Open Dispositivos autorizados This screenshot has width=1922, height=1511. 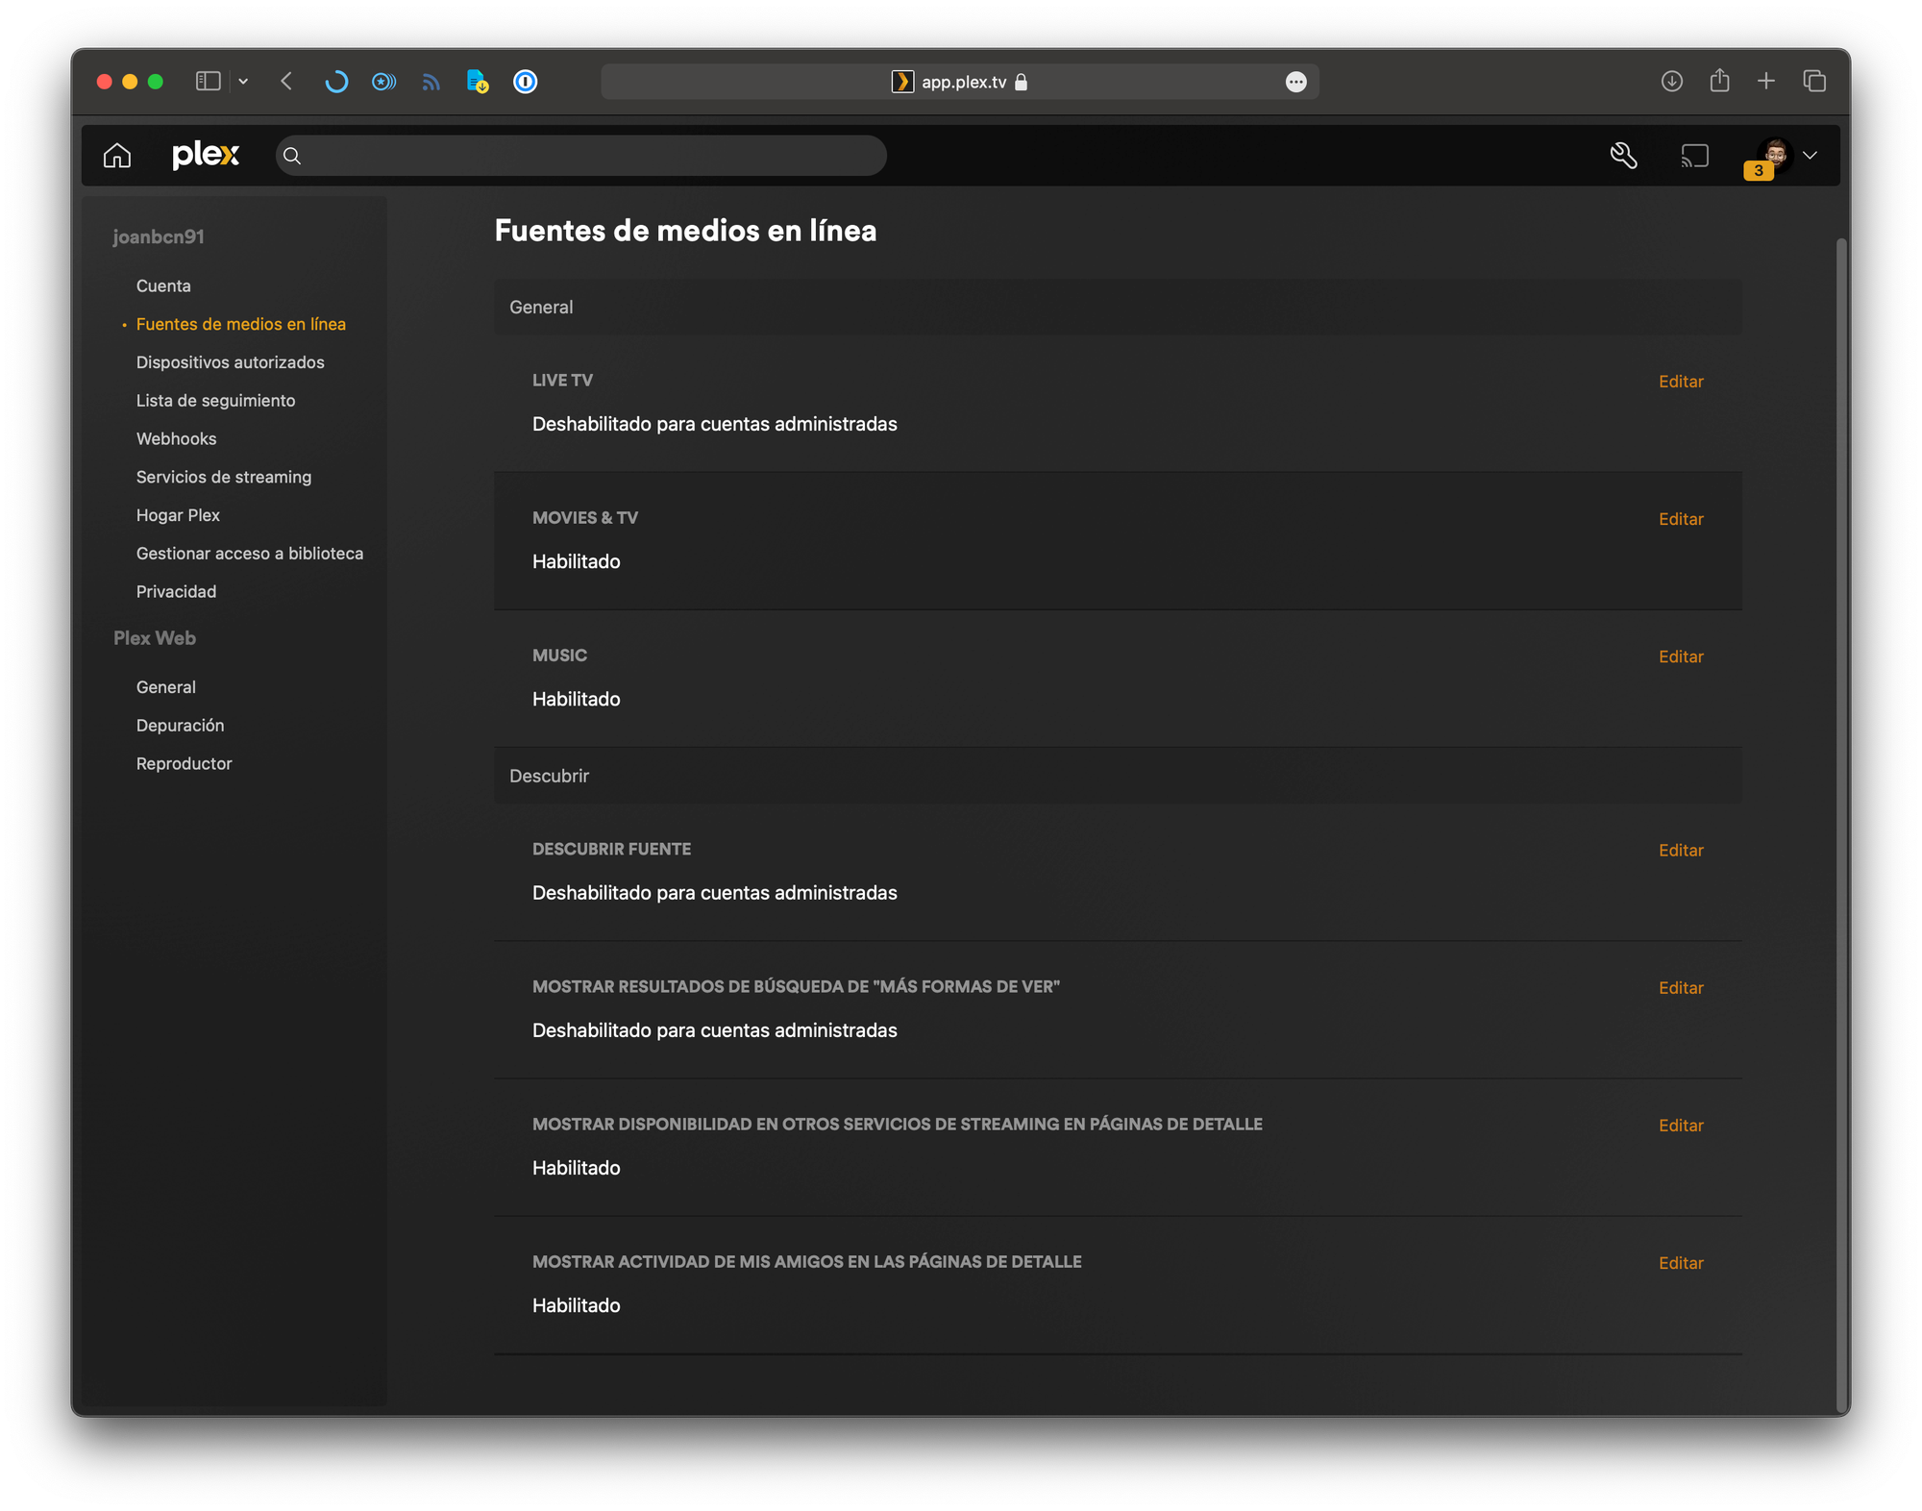click(231, 362)
